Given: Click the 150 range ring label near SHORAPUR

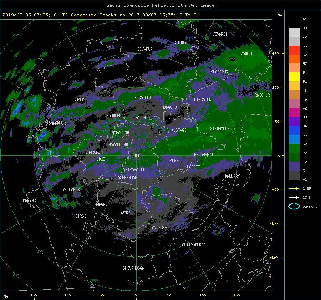Looking at the screenshot, I should tap(208, 83).
